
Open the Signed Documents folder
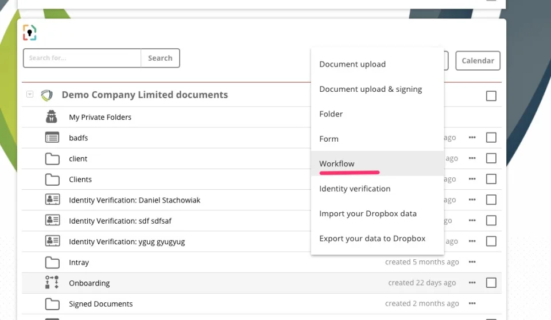[x=101, y=304]
